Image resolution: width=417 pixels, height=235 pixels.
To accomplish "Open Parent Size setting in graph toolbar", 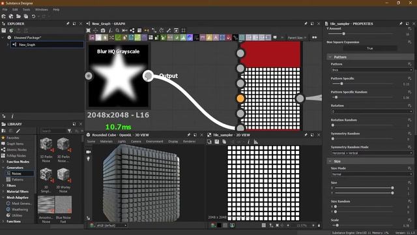I will tap(297, 38).
